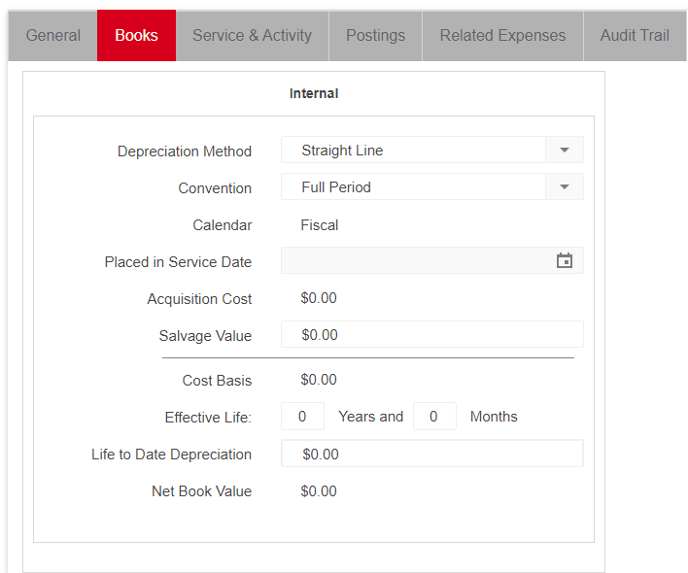Click the Convention label

215,188
